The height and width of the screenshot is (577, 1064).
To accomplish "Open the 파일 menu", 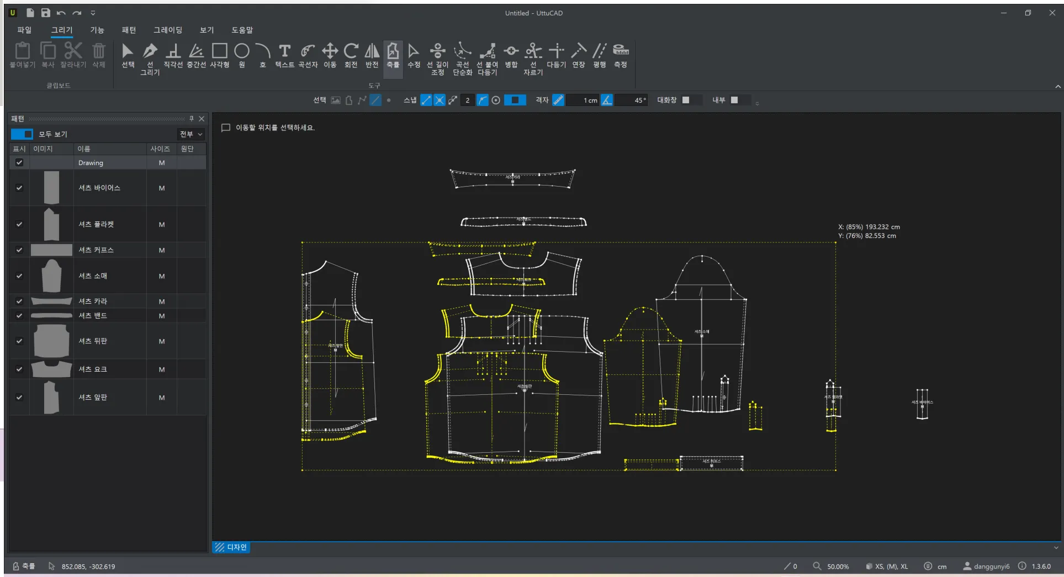I will [24, 30].
